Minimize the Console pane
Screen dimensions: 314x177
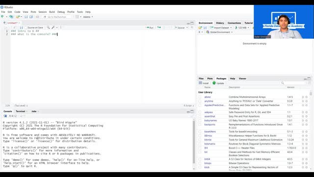pos(188,112)
